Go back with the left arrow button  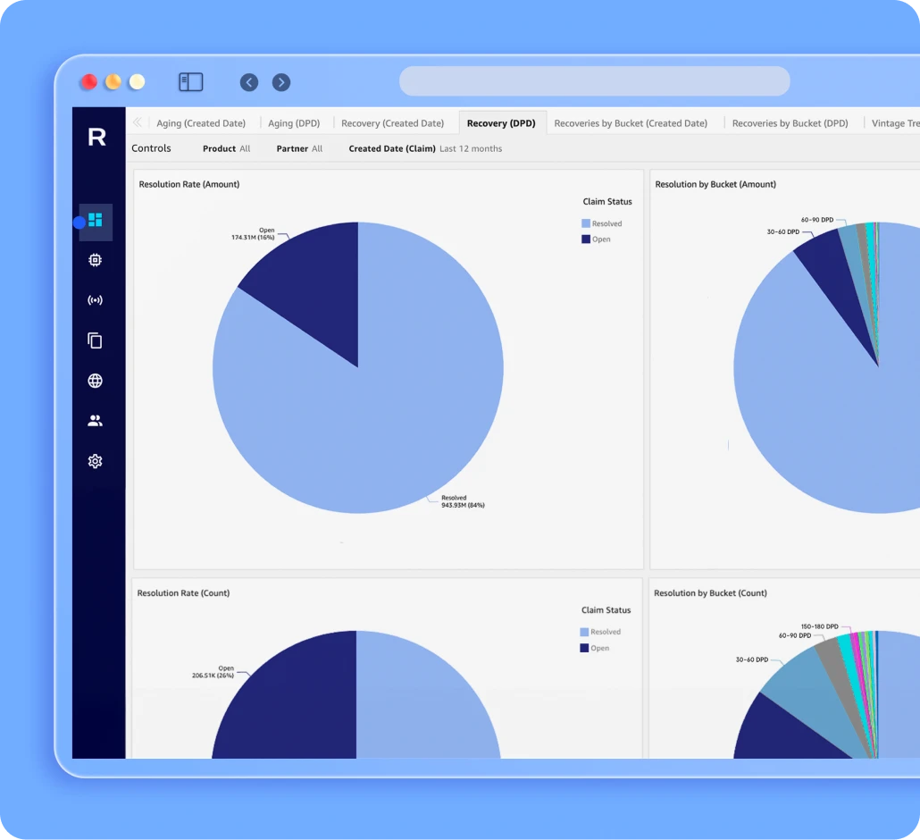249,82
